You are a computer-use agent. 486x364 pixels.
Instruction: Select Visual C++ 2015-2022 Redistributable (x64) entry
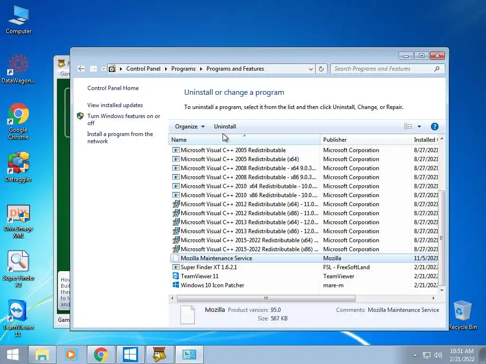pos(304,240)
